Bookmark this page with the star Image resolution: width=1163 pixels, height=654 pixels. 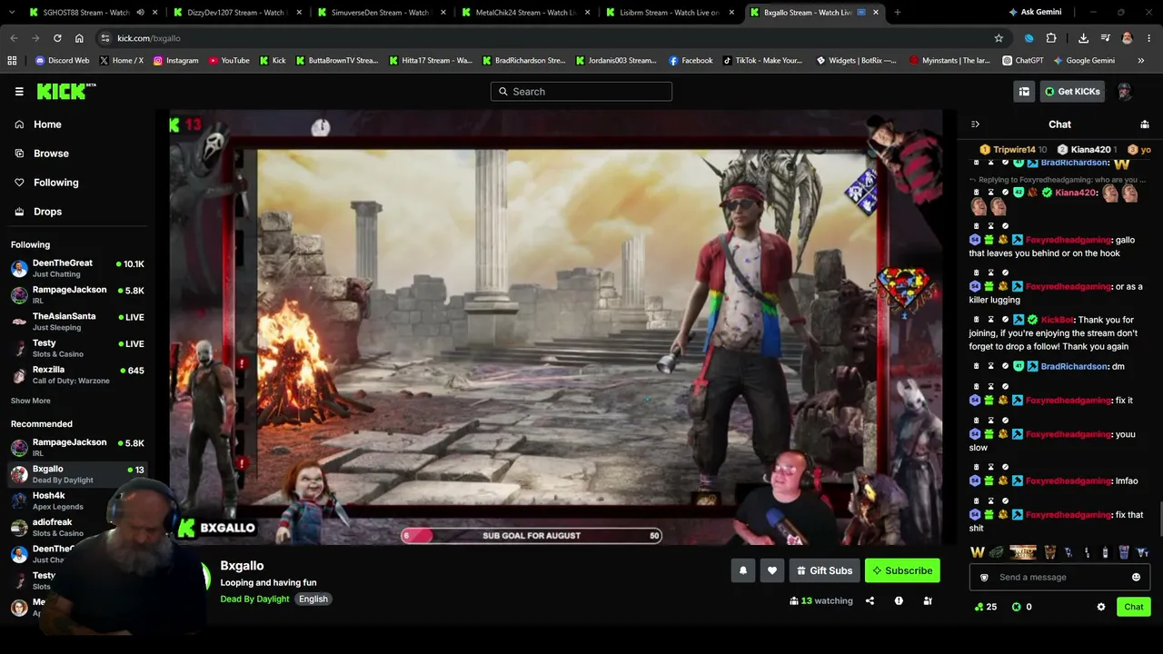pos(999,38)
